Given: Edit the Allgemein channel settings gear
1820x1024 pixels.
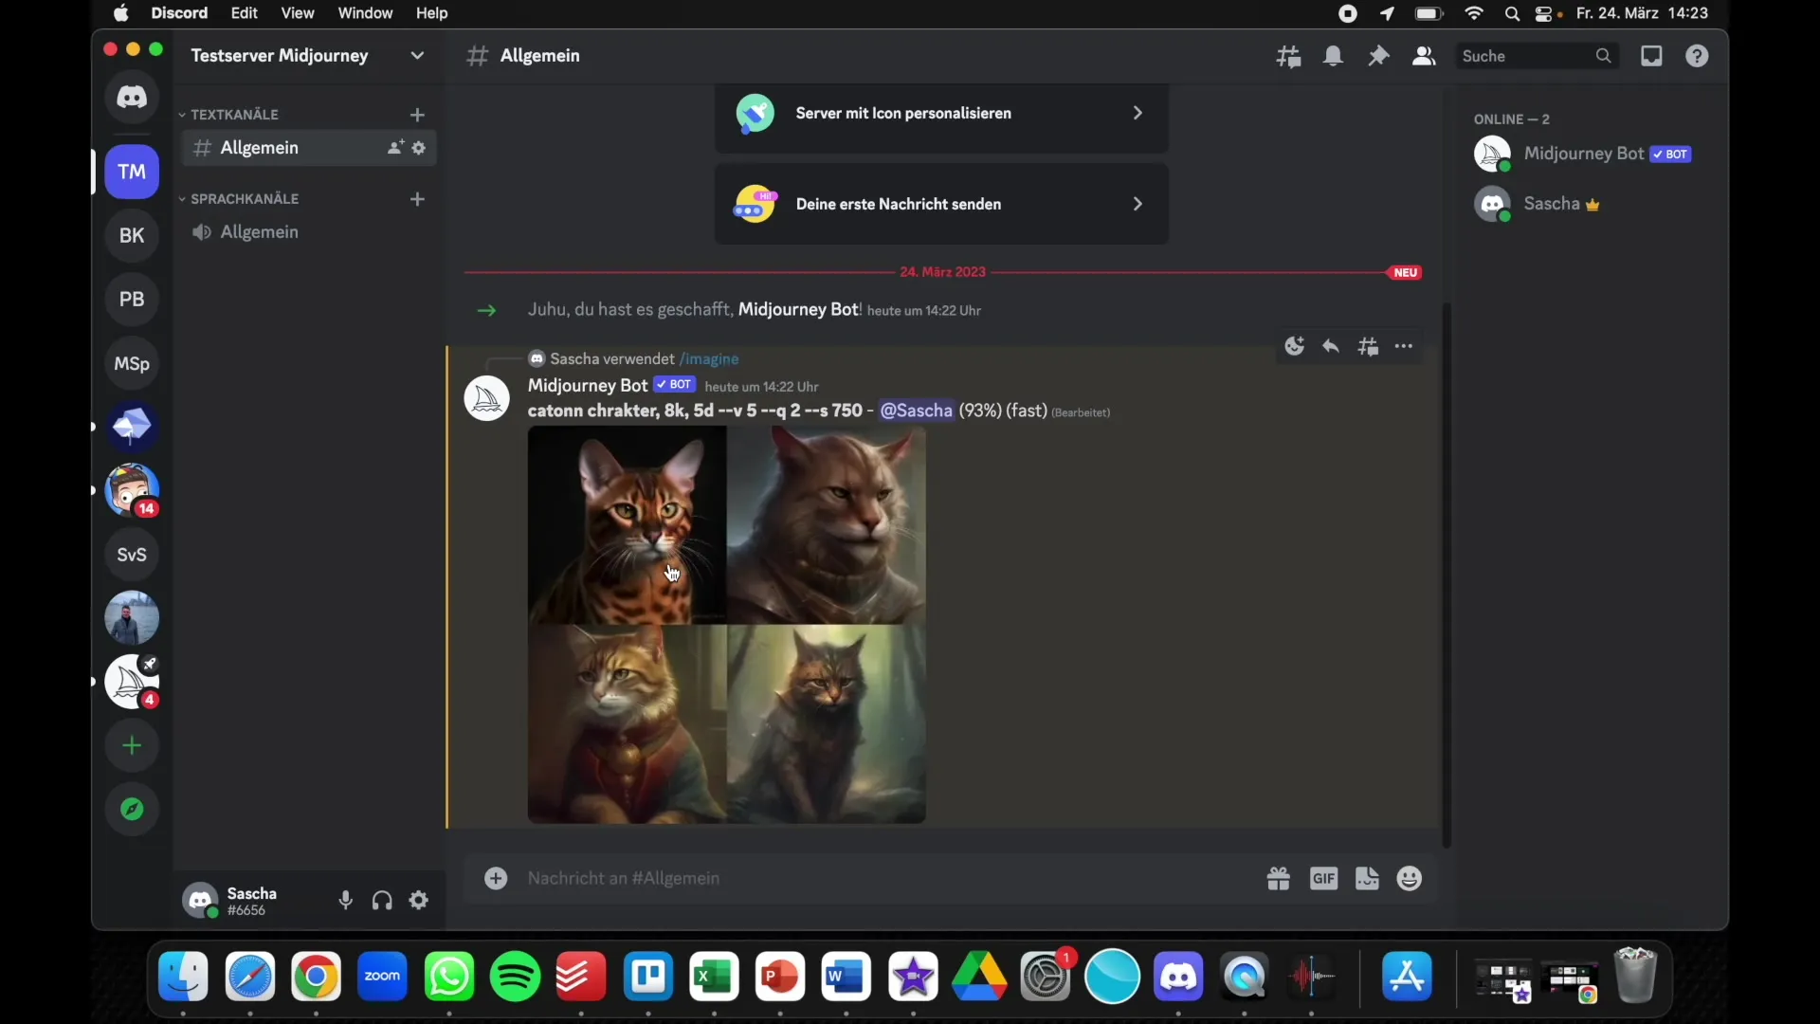Looking at the screenshot, I should 419,148.
